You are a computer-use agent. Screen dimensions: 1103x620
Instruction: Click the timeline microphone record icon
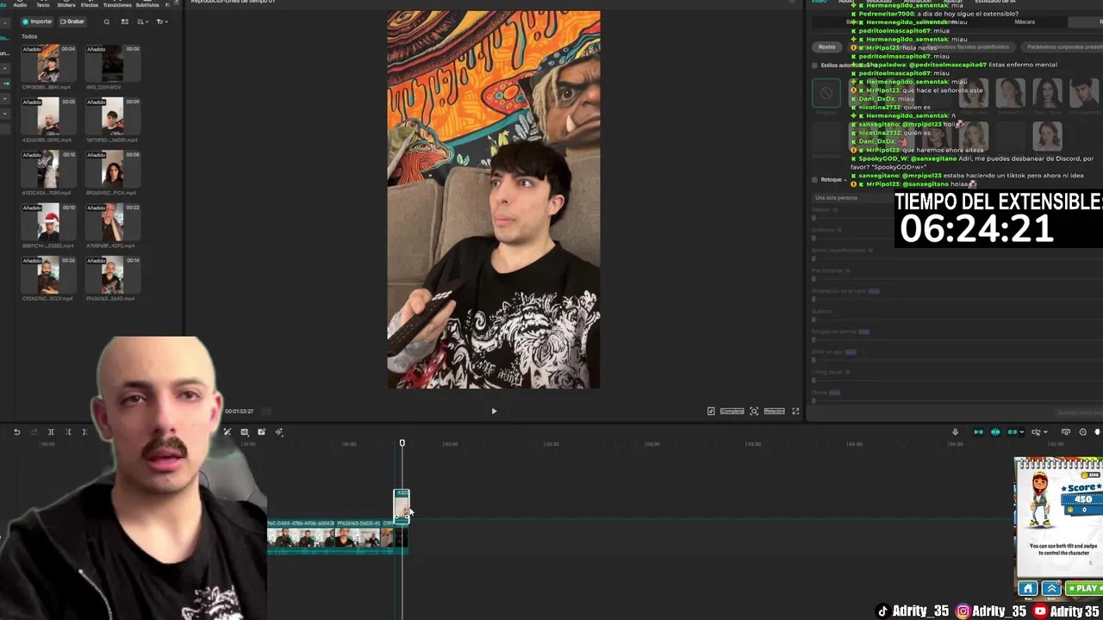pyautogui.click(x=955, y=432)
